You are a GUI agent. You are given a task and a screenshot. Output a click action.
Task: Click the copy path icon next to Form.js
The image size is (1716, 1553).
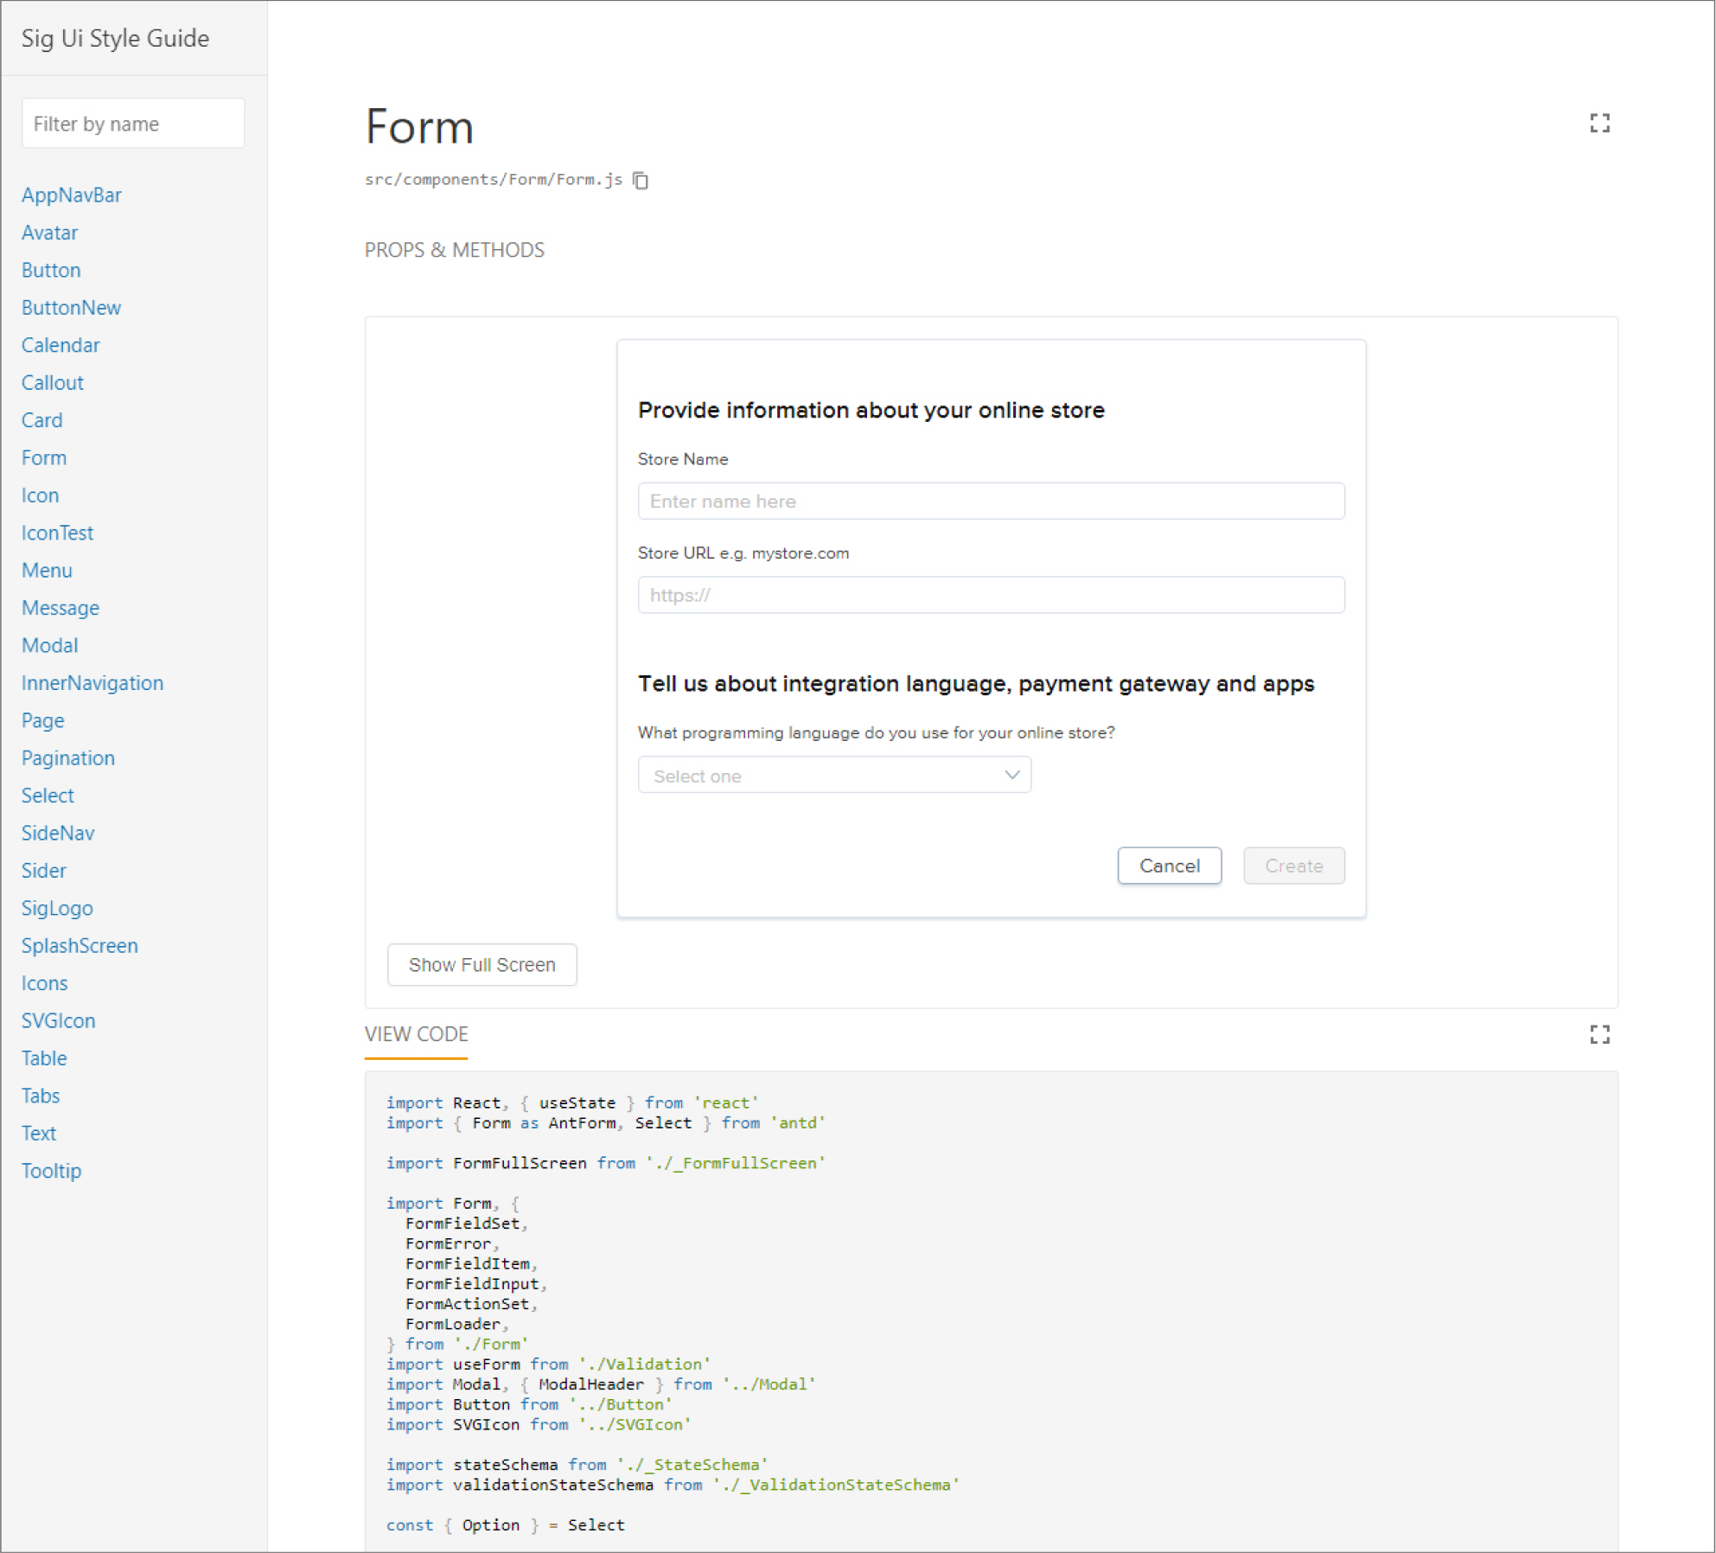[641, 180]
